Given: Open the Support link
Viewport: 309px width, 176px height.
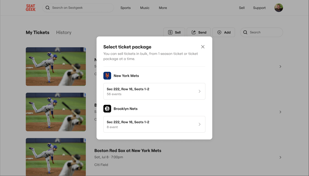Looking at the screenshot, I should (259, 8).
